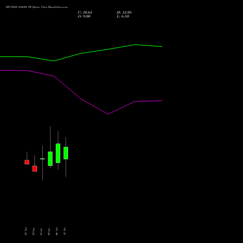
Task: Select the 01 Oct doji candlestick
Action: click(42, 159)
